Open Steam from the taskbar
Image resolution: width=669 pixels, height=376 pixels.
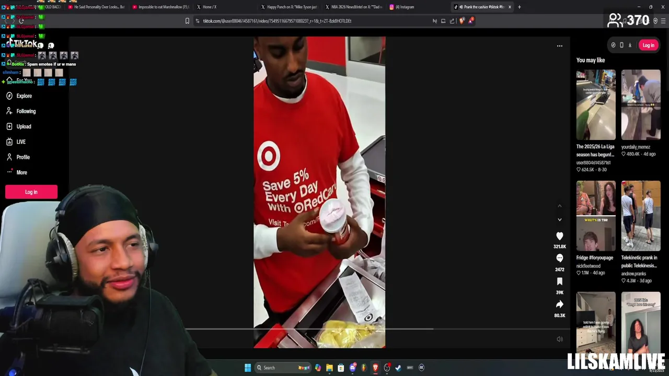pyautogui.click(x=398, y=368)
